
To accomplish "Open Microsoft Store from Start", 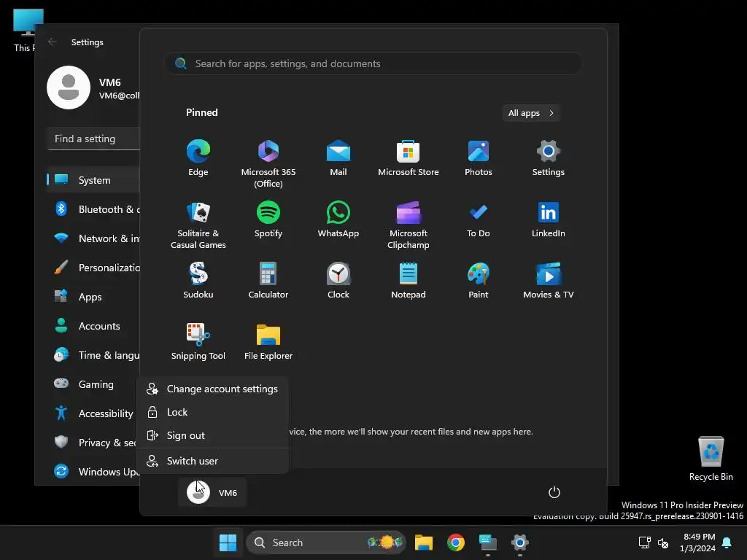I will click(x=409, y=158).
